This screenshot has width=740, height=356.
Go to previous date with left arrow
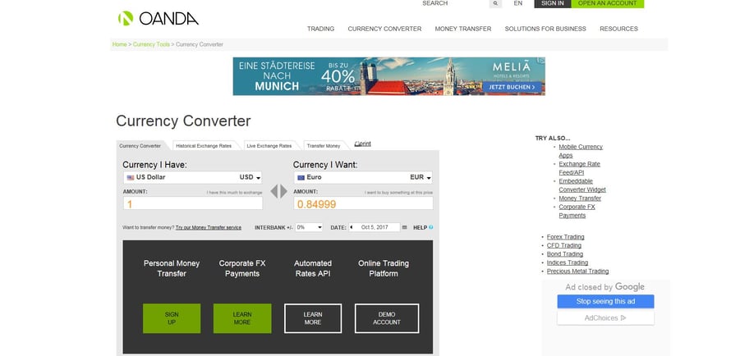coord(351,227)
